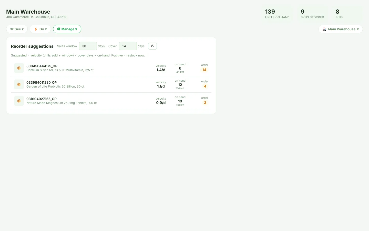
Task: Click the suggested formula explanation text
Action: coord(78,55)
